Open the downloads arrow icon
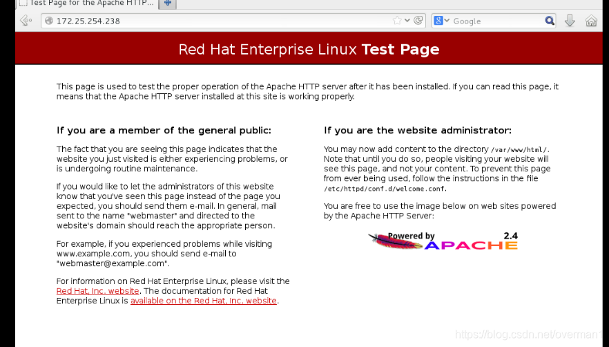Image resolution: width=609 pixels, height=347 pixels. tap(570, 21)
